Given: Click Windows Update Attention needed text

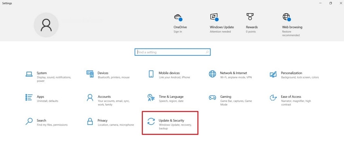Looking at the screenshot, I should (220, 32).
